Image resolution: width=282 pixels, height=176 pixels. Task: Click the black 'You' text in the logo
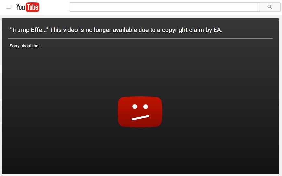pos(21,7)
